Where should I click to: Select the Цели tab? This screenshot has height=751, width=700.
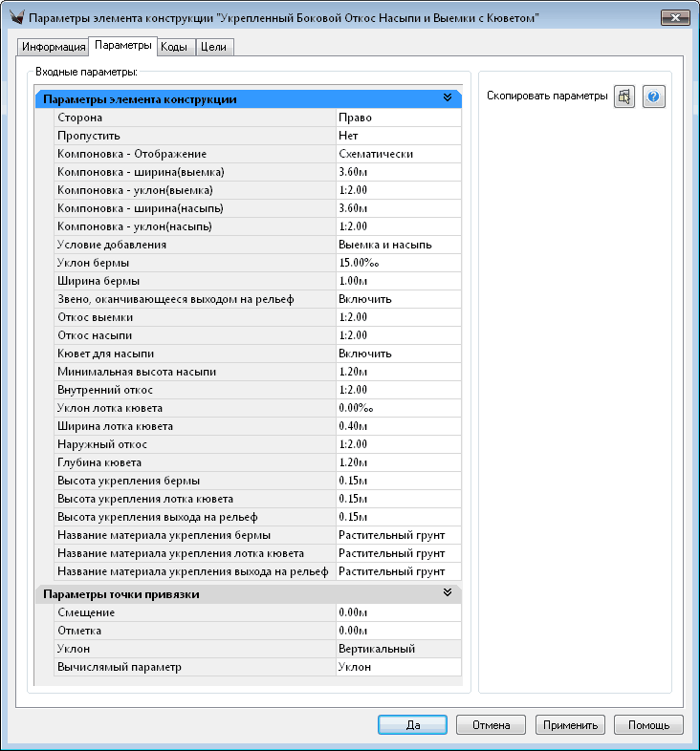(x=214, y=47)
